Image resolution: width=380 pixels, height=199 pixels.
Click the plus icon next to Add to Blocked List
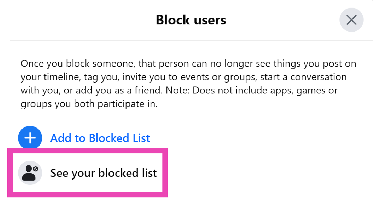coord(30,138)
